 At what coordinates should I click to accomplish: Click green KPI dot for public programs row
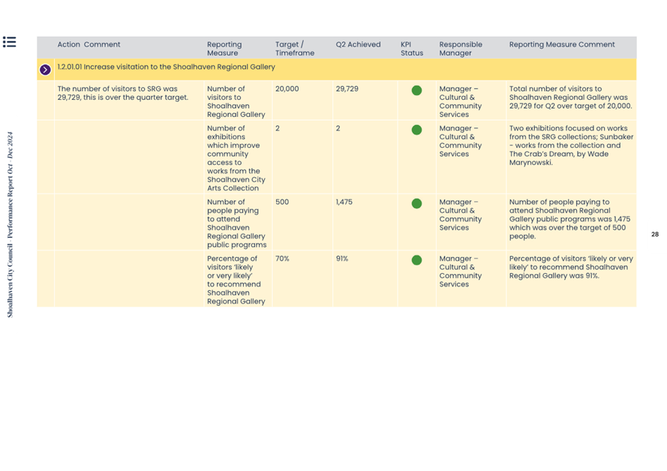[416, 203]
